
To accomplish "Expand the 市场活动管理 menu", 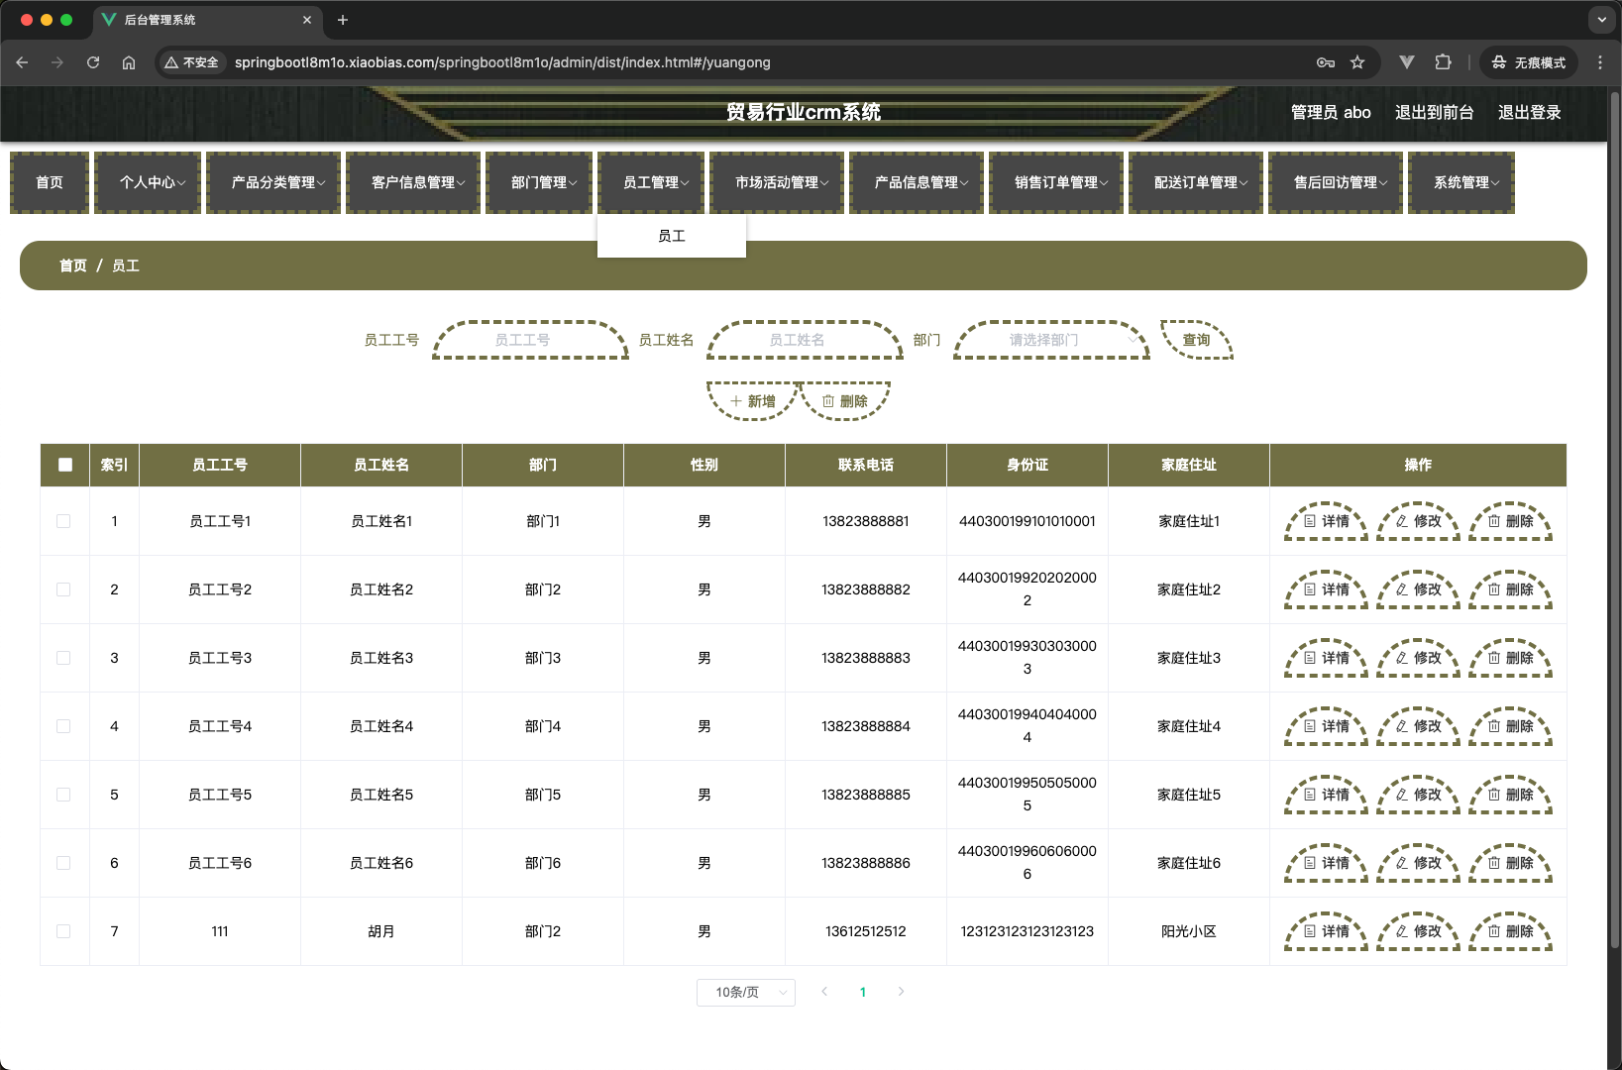I will tap(777, 182).
